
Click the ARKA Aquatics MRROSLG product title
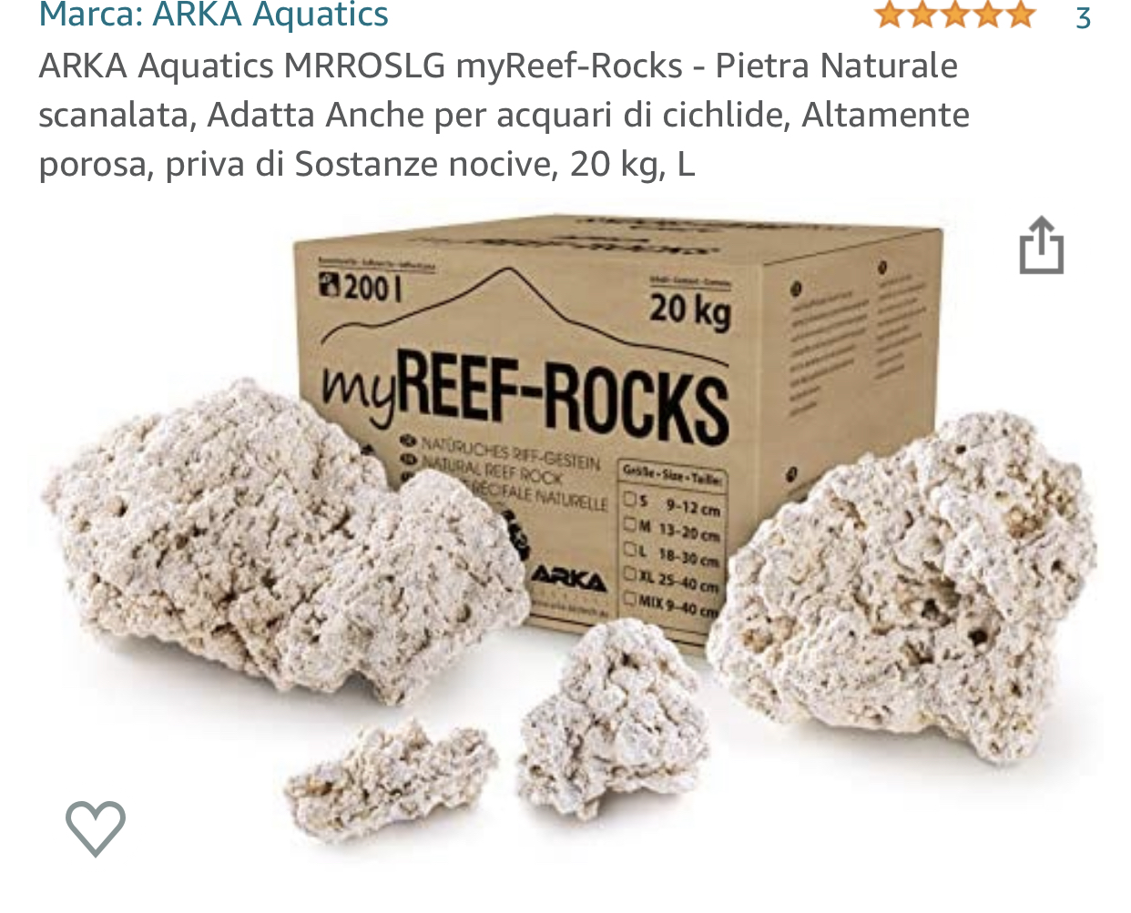(x=504, y=115)
